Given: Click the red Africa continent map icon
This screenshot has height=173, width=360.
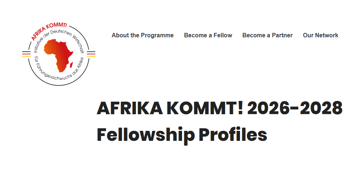Looking at the screenshot, I should click(x=59, y=55).
